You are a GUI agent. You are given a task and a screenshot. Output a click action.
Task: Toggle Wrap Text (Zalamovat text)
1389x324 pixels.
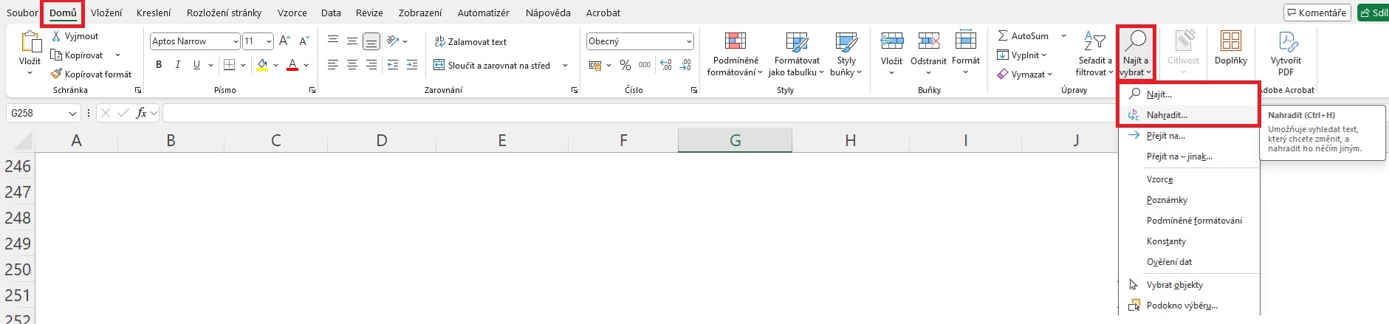click(470, 42)
